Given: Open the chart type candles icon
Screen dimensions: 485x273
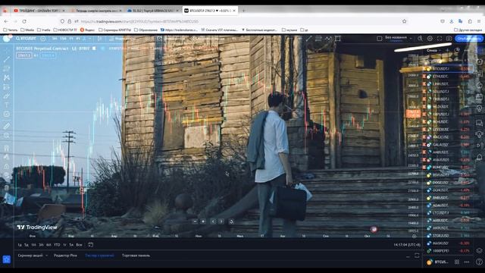Looking at the screenshot, I should coord(99,39).
